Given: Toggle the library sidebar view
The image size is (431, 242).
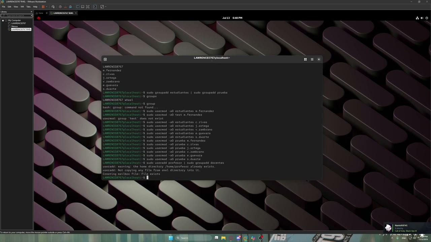Looking at the screenshot, I should click(77, 7).
